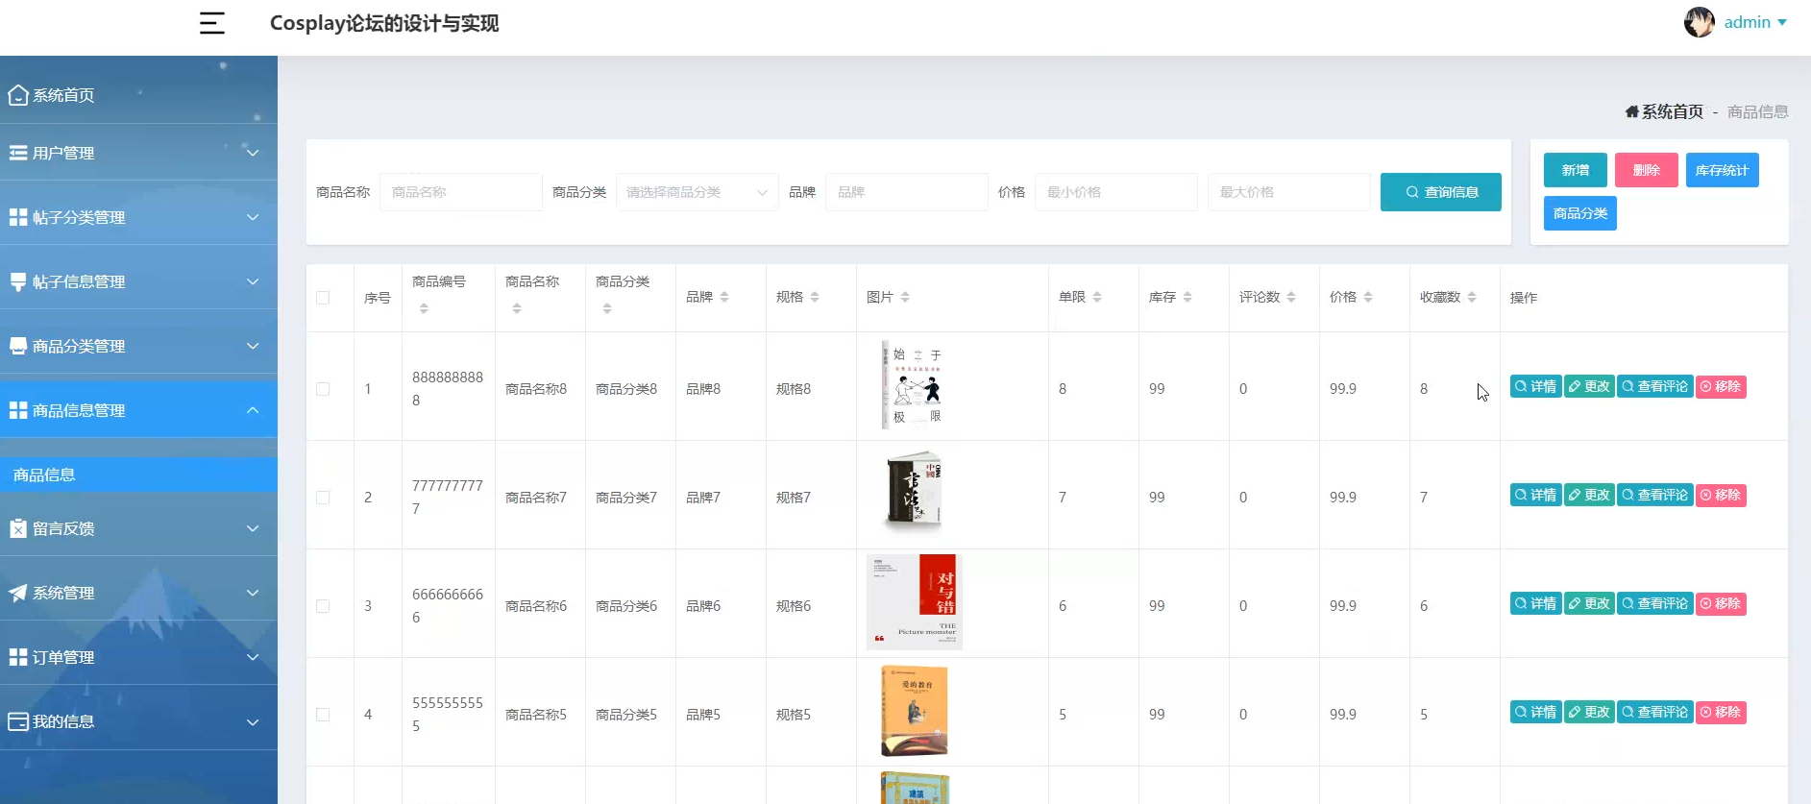
Task: Click the 商品信息管理 grid icon
Action: 18,410
